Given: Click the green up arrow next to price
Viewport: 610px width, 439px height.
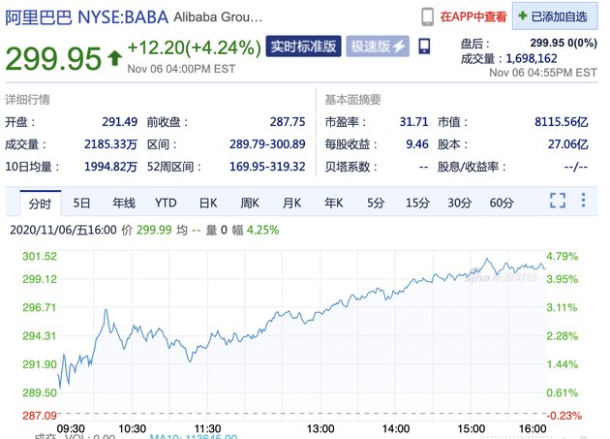Looking at the screenshot, I should [115, 58].
